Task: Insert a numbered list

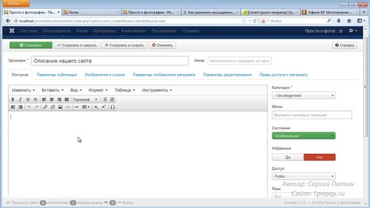Action: [x=112, y=99]
